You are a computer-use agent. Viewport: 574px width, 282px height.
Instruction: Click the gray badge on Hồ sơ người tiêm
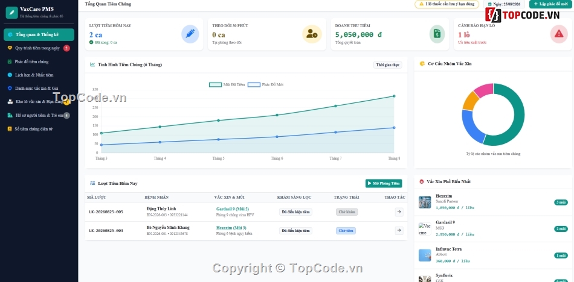(66, 116)
